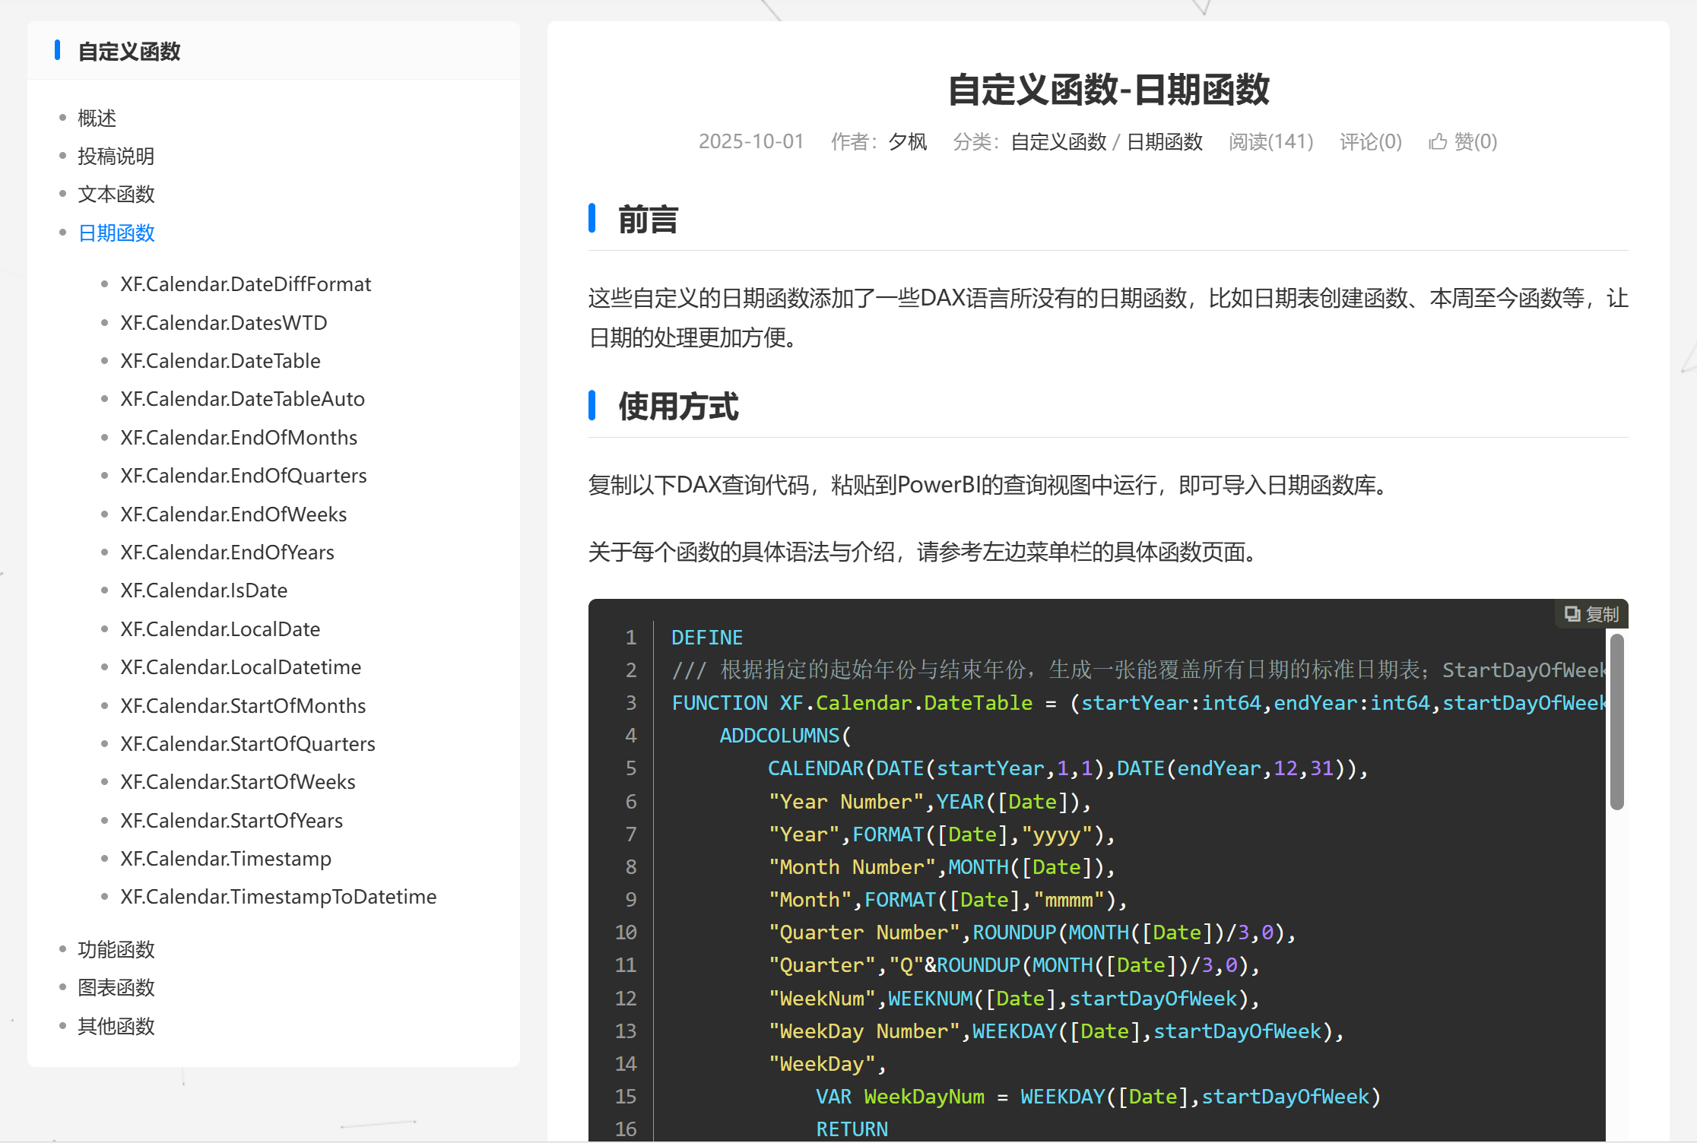
Task: Select XF.Calendar.DateTableAuto link
Action: 242,399
